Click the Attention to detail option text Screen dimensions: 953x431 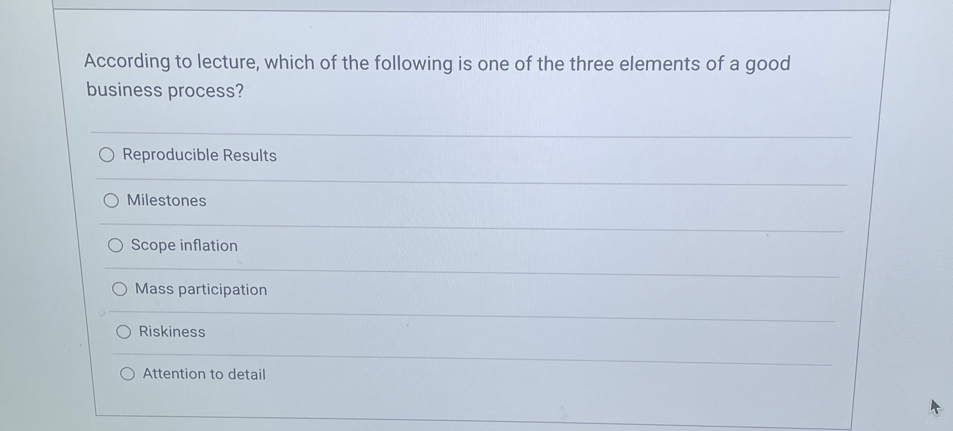coord(204,373)
